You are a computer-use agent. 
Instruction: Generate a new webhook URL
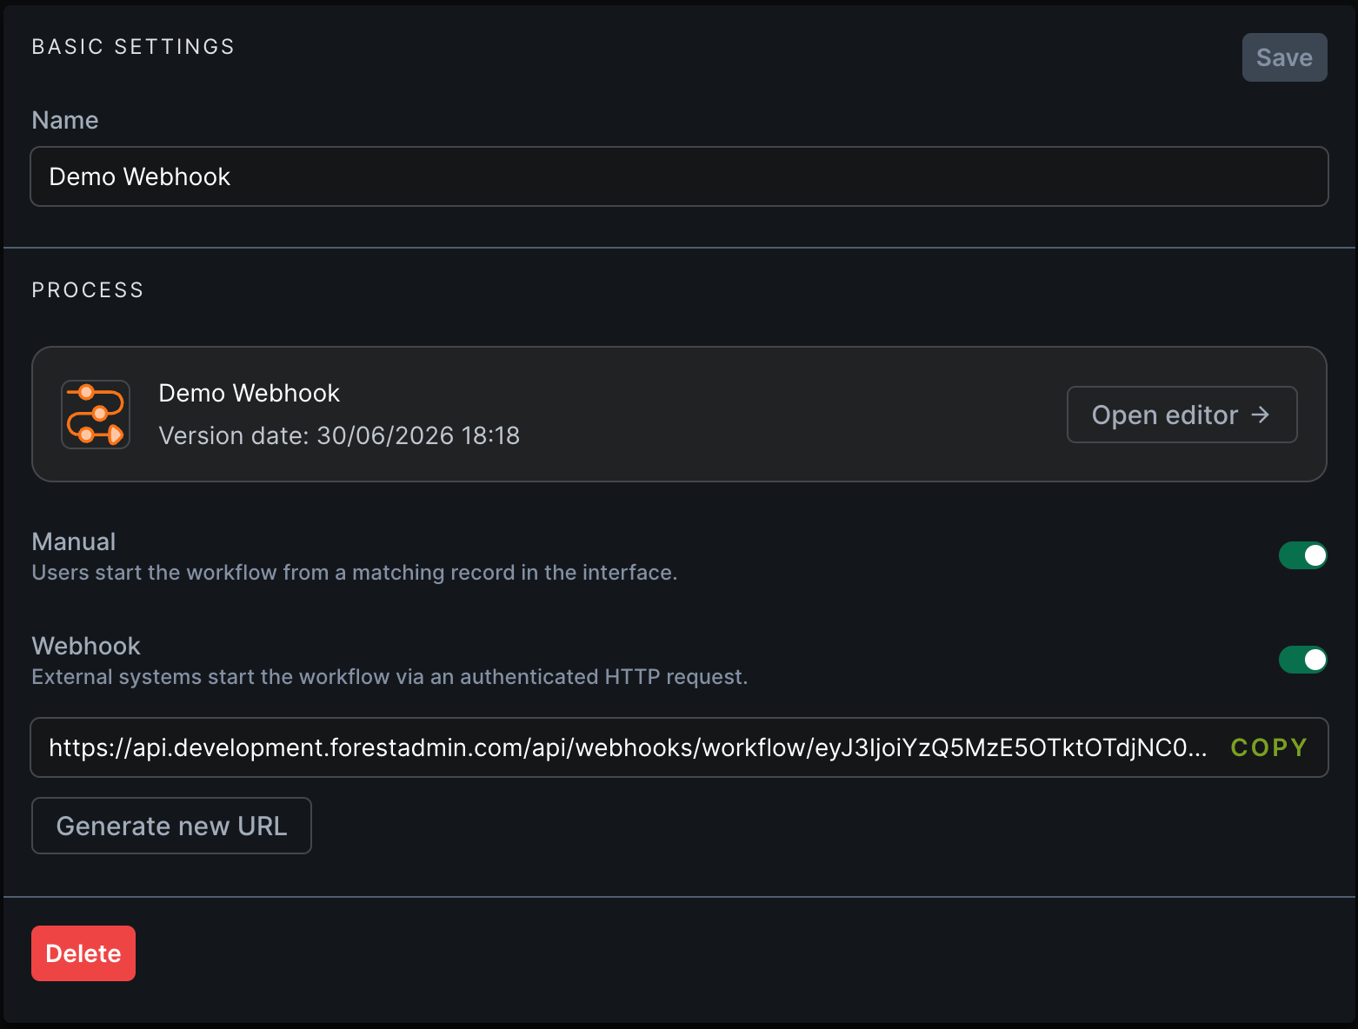tap(171, 826)
